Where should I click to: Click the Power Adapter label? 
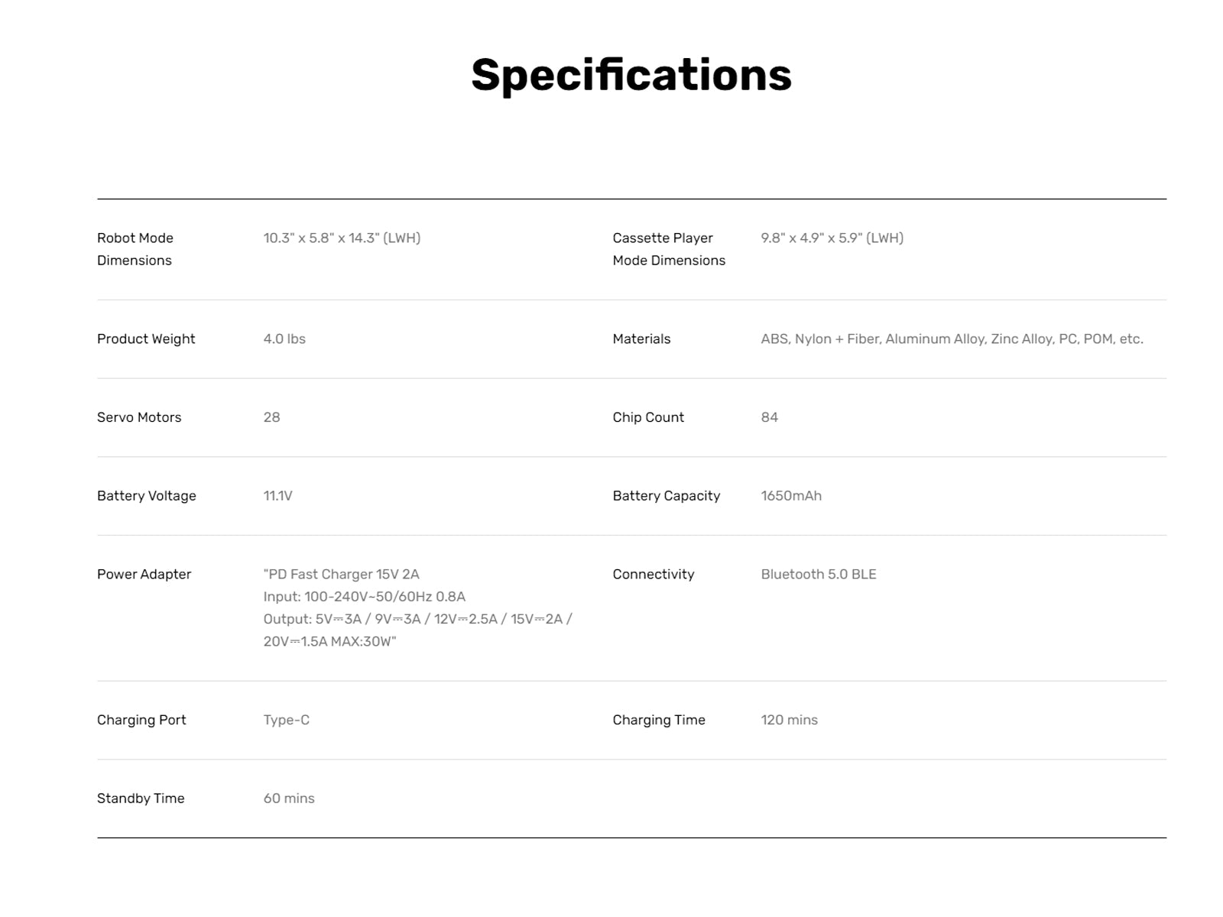(144, 574)
